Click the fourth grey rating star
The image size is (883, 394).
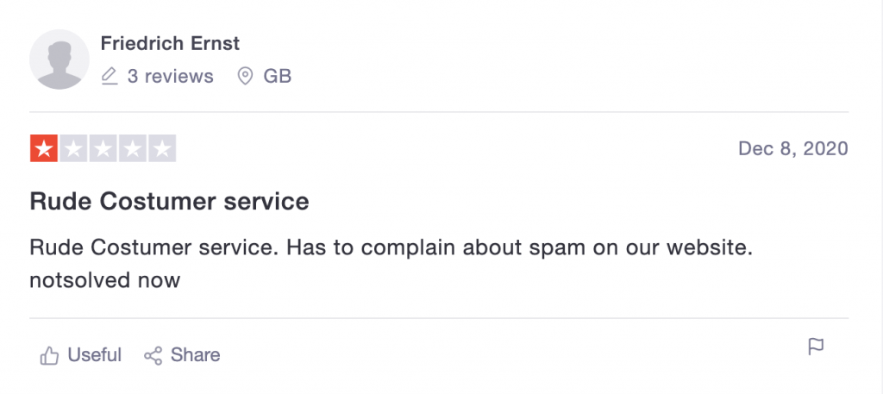(133, 148)
